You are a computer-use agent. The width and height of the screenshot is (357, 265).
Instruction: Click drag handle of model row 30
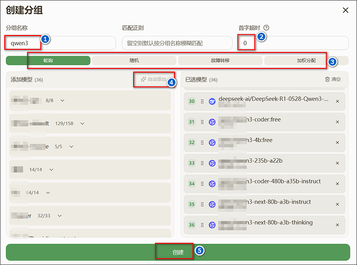point(202,101)
